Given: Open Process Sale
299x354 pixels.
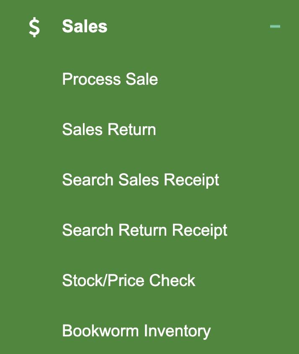Looking at the screenshot, I should (110, 79).
